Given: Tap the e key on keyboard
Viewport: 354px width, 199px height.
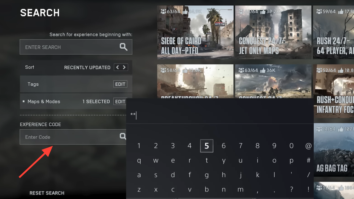Looking at the screenshot, I should pyautogui.click(x=173, y=160).
